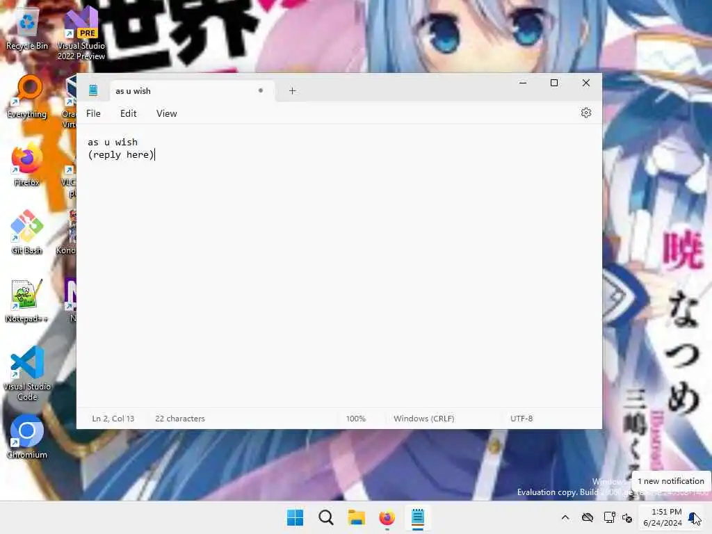
Task: Minimize the Notepad window
Action: point(523,83)
